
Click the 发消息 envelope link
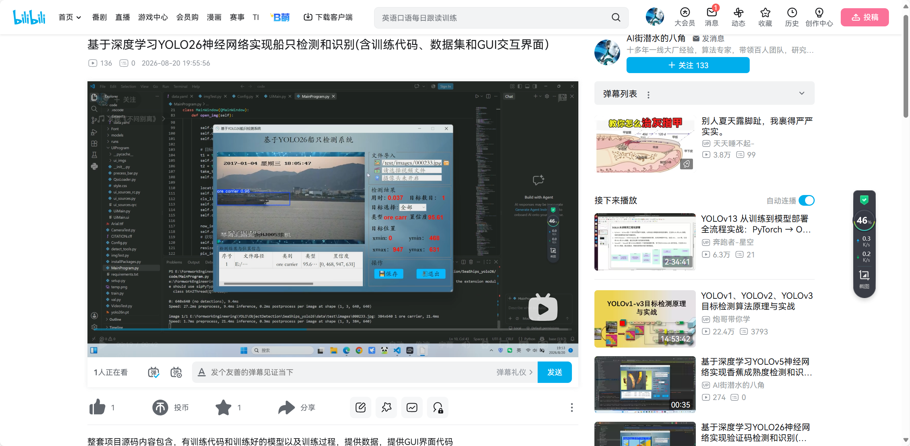pos(708,39)
